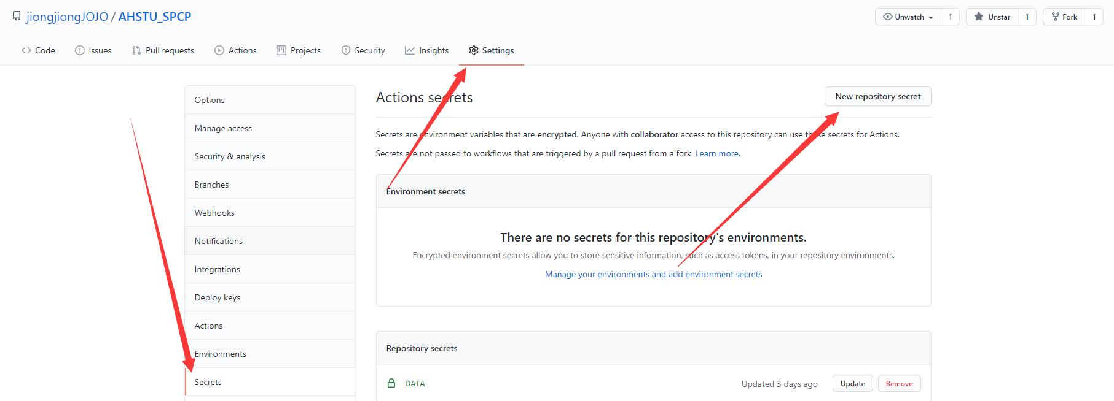Viewport: 1114px width, 401px height.
Task: Click New repository secret button
Action: [877, 96]
